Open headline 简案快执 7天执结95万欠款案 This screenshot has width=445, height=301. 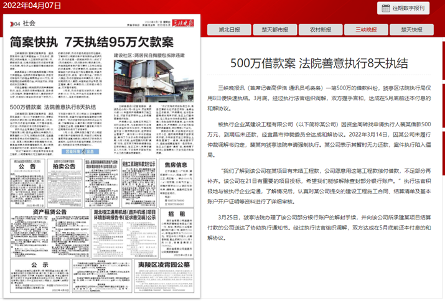91,42
